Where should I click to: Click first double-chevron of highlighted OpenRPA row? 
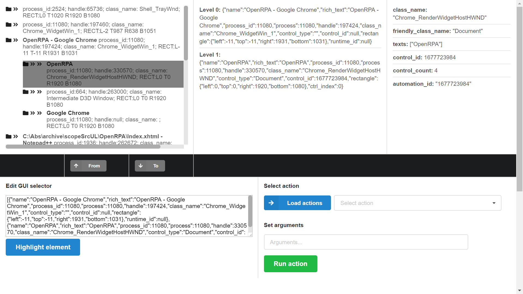[x=33, y=64]
